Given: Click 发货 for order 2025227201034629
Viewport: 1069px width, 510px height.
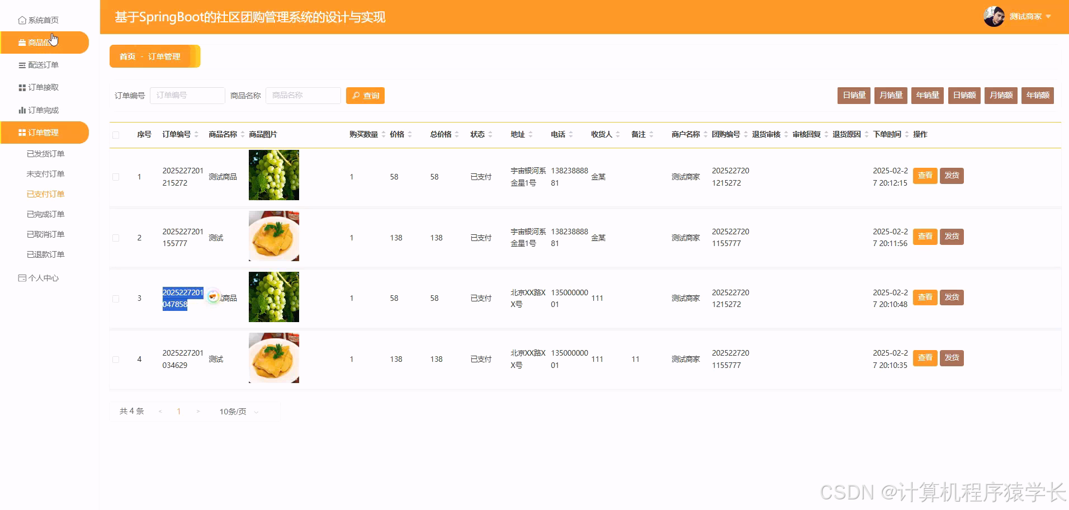Looking at the screenshot, I should 952,358.
